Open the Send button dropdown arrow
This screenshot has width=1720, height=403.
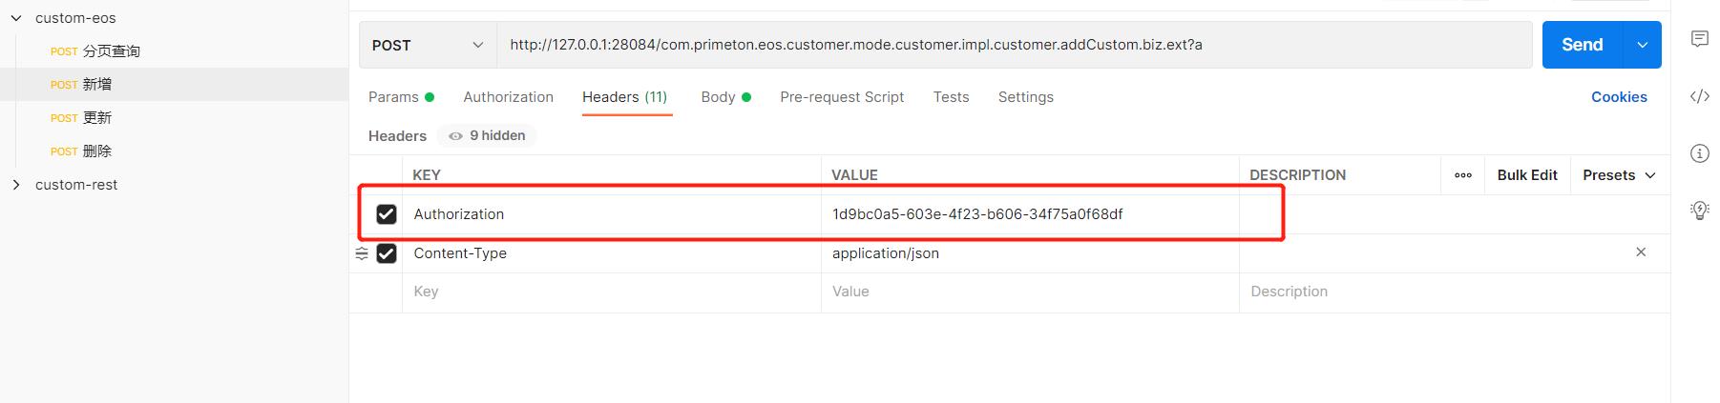1642,46
